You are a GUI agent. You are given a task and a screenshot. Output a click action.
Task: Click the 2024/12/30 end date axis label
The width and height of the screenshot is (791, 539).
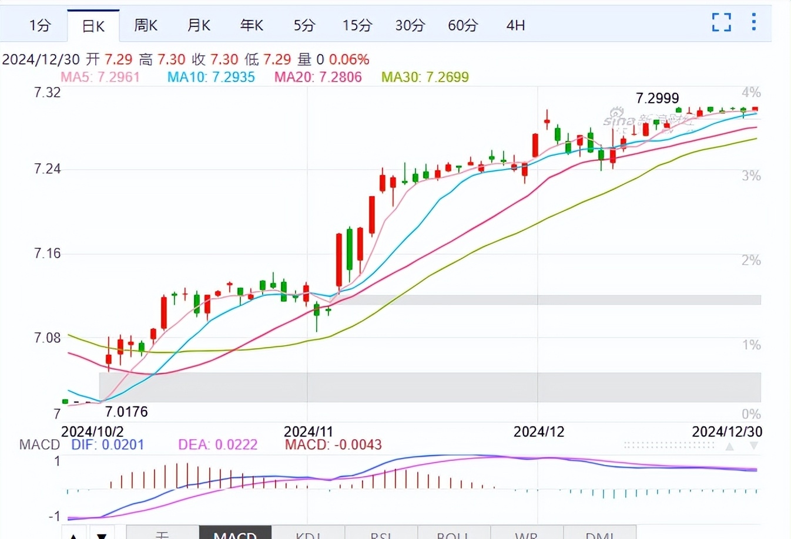point(727,432)
